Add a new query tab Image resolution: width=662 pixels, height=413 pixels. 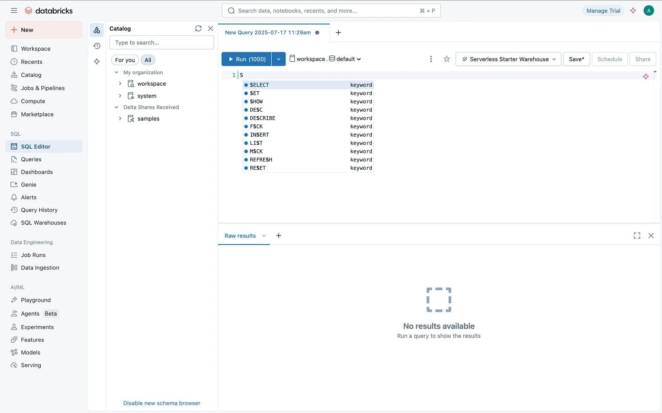(x=338, y=32)
